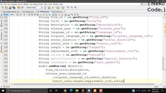Image resolution: width=166 pixels, height=93 pixels.
Task: Find selection icon in editor toolbar
Action: coord(29,14)
